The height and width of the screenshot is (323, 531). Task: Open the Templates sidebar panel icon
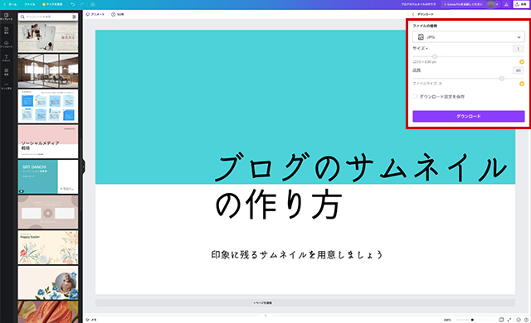pos(6,17)
